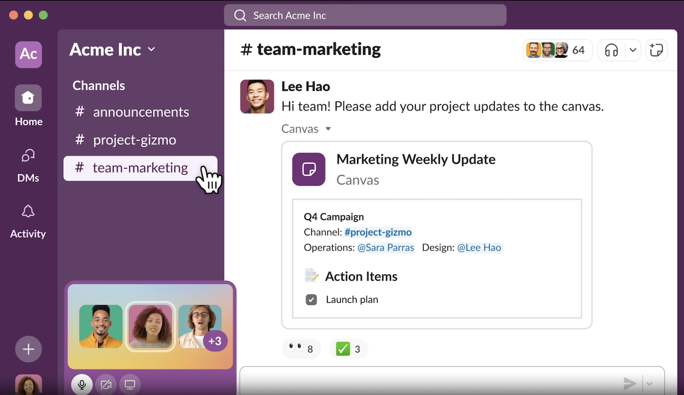Click the @Sara Parras mention

tap(386, 248)
